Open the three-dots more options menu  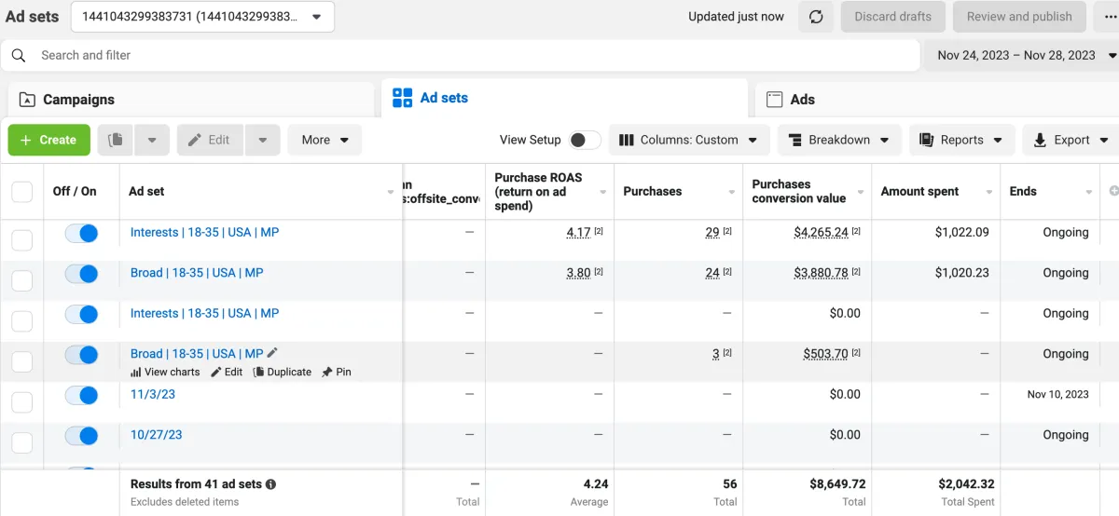pyautogui.click(x=1110, y=17)
